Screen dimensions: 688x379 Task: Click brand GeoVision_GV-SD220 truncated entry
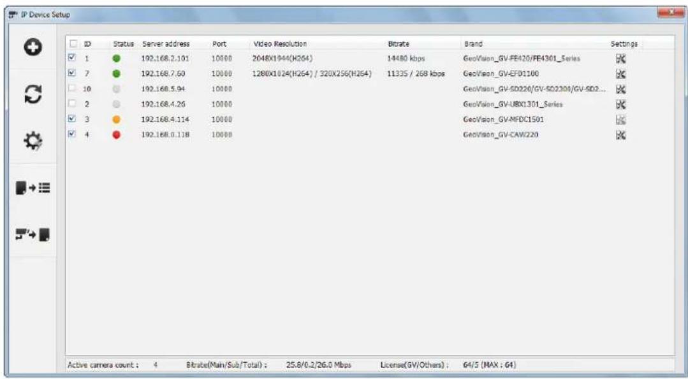click(534, 89)
